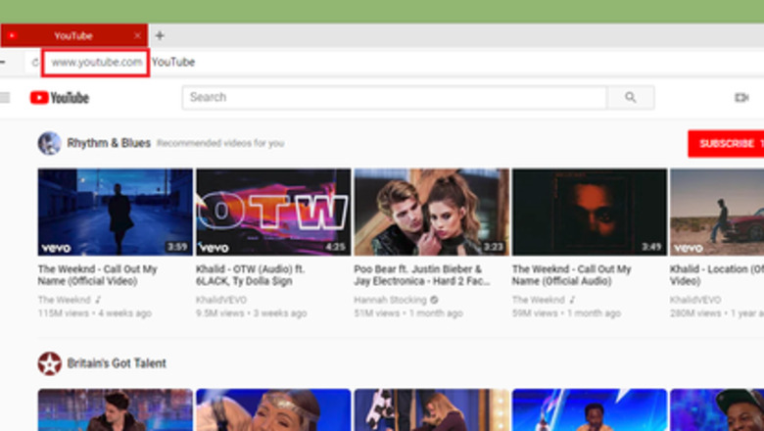Click the browser back arrow

[2, 63]
